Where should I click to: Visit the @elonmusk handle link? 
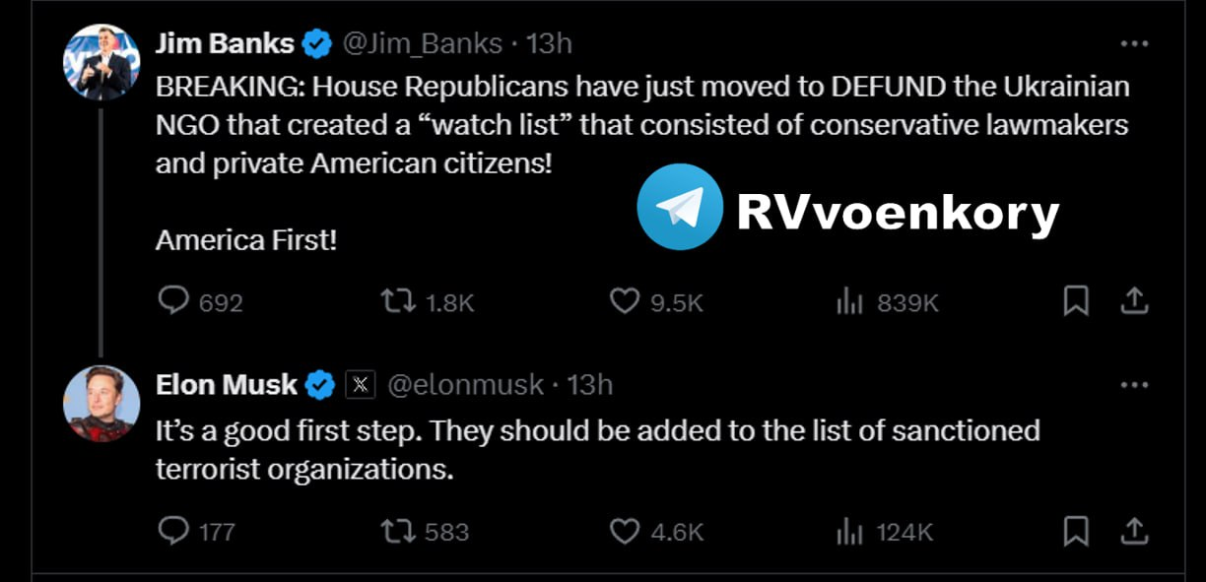[465, 385]
